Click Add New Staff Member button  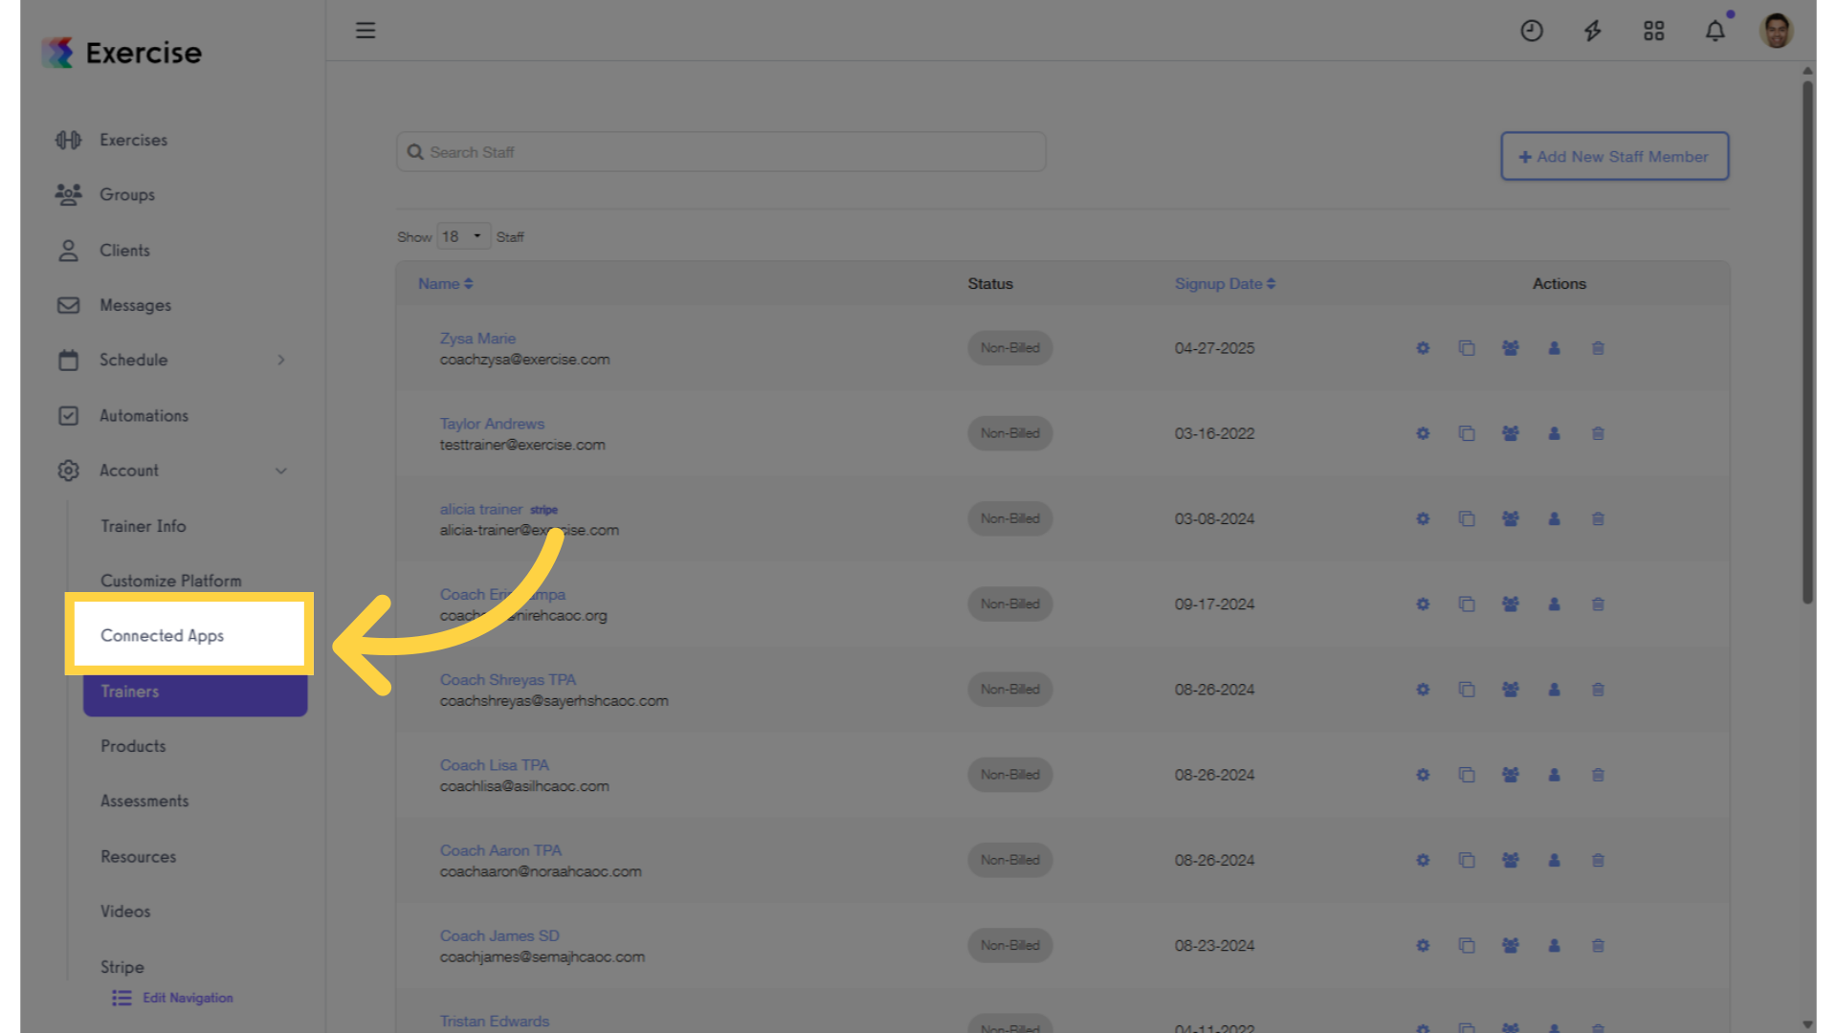(x=1614, y=156)
